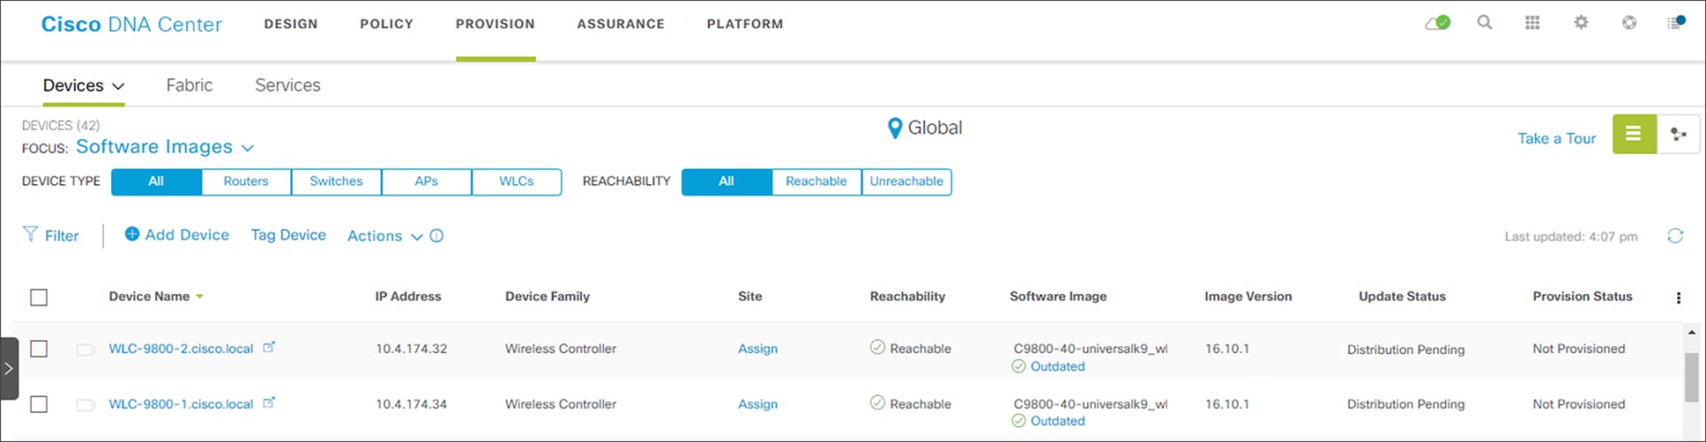Open the POLICY menu
Image resolution: width=1706 pixels, height=442 pixels.
pyautogui.click(x=386, y=24)
